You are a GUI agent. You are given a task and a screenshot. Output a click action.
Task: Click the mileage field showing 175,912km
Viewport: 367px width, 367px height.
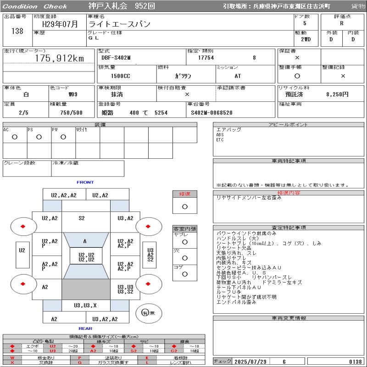pyautogui.click(x=60, y=58)
